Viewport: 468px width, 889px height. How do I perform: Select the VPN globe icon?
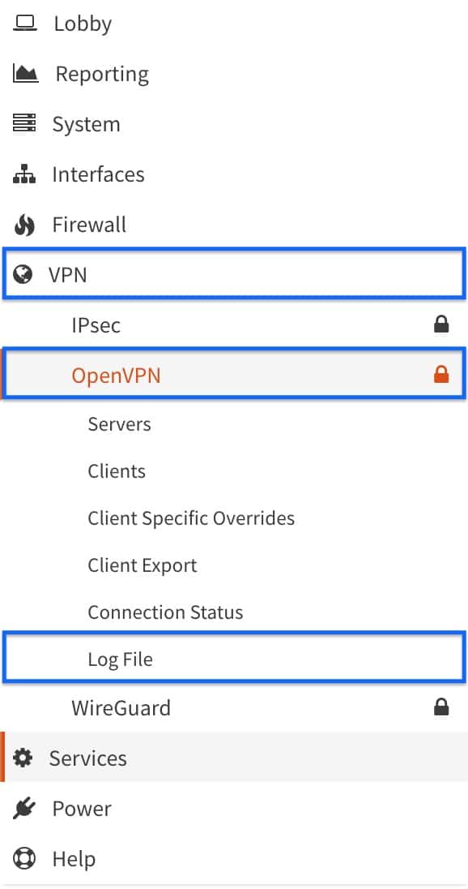(x=23, y=274)
